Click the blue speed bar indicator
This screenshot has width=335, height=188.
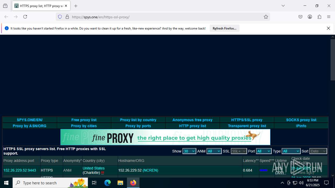point(263,170)
